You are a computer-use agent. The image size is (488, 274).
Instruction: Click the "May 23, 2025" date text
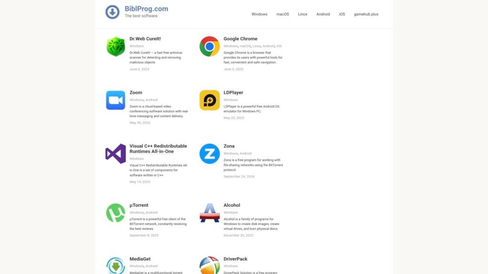(x=234, y=118)
